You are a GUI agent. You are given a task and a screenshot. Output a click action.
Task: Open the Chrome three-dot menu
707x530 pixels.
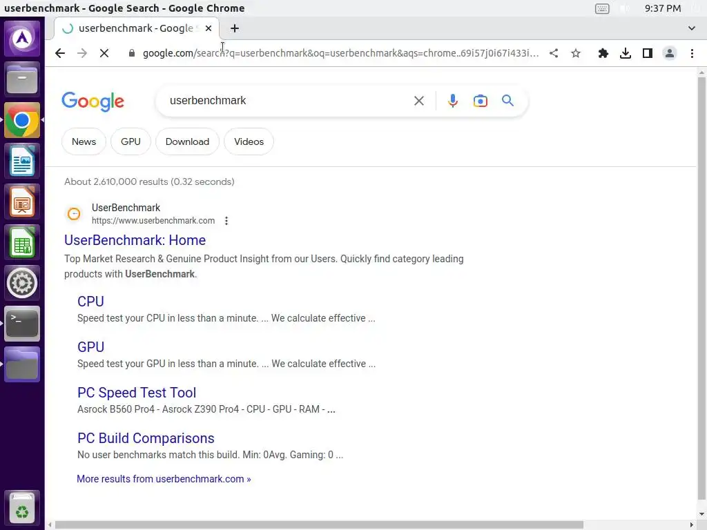[692, 53]
